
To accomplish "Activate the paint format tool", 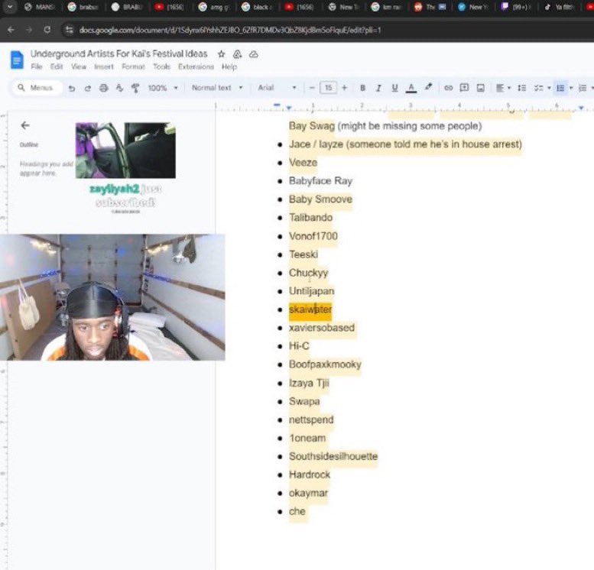I will coord(135,88).
